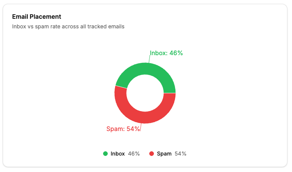Click the red leader line below the donut

[x=141, y=127]
